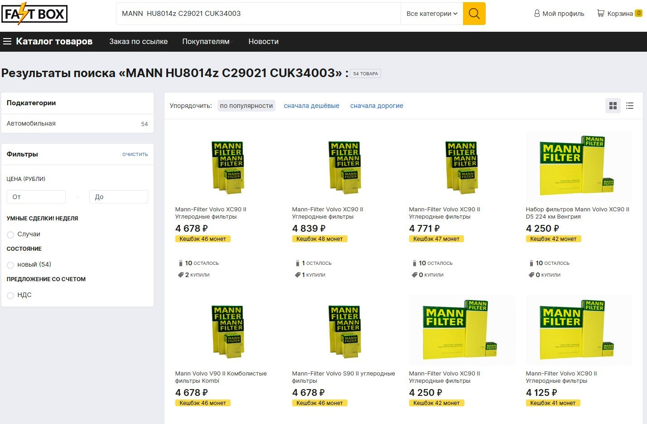
Task: Sort by сначала дорогие
Action: (x=377, y=106)
